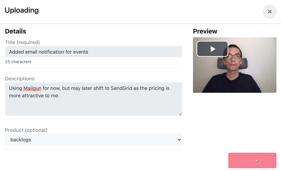Click the Title input field
This screenshot has height=171, width=281.
tap(94, 52)
